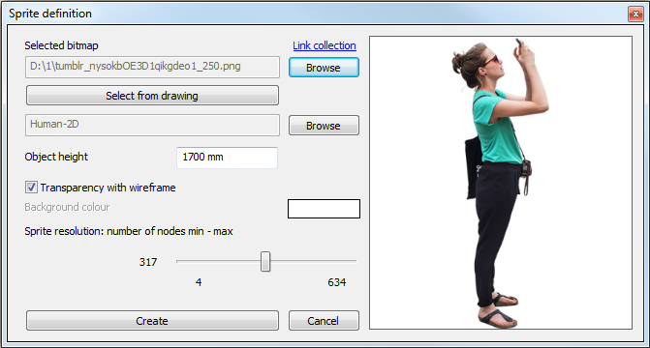Click the Sprite resolution nodes min-max label
Screen dimensions: 650x348
(129, 231)
